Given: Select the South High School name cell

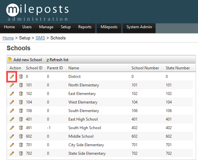Looking at the screenshot, I should tap(85, 128).
